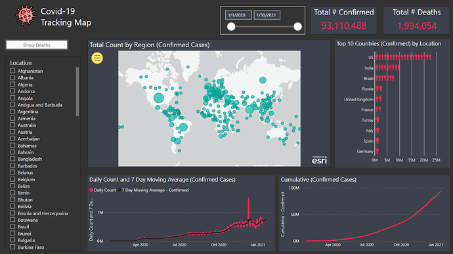The height and width of the screenshot is (254, 453).
Task: Click the esri logo on the map
Action: tap(319, 160)
